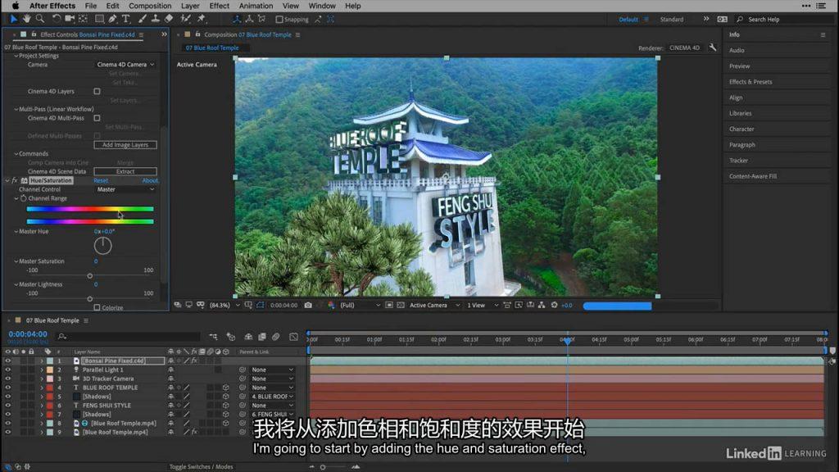
Task: Take snapshot with camera icon in viewer
Action: tap(308, 305)
